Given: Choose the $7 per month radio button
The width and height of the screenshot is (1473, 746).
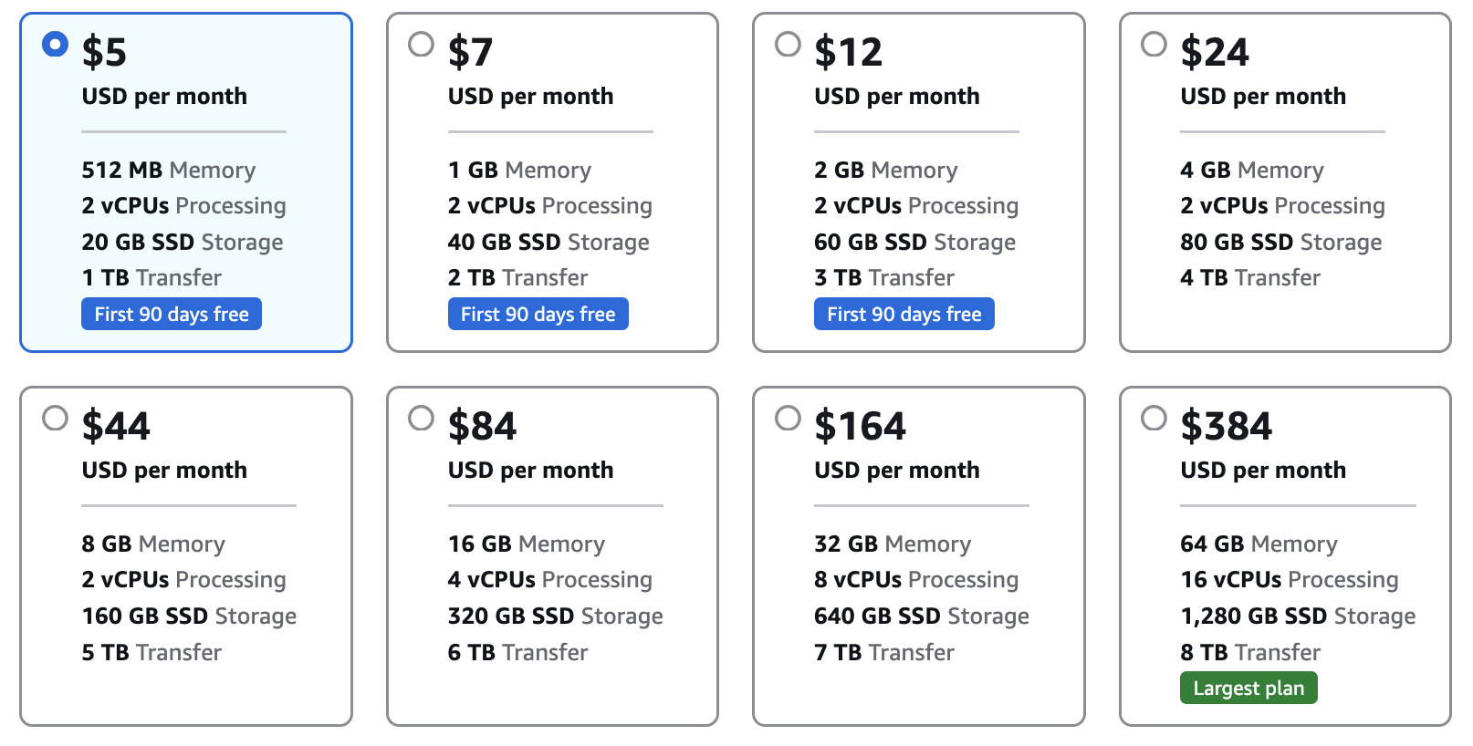Looking at the screenshot, I should click(421, 44).
